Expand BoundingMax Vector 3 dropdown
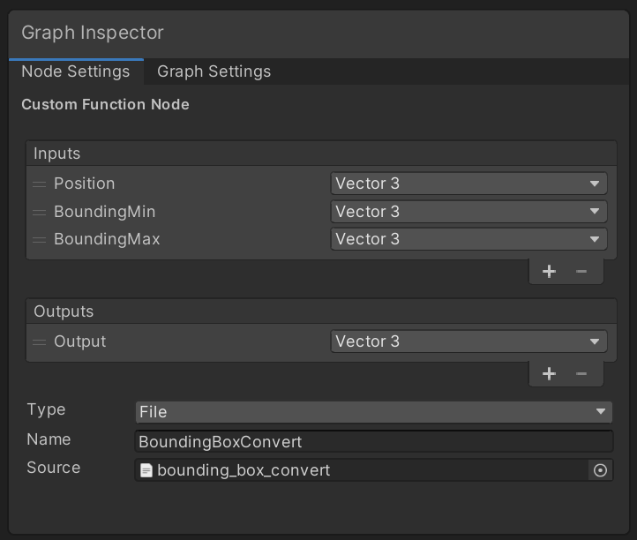Viewport: 637px width, 540px height. pyautogui.click(x=468, y=239)
